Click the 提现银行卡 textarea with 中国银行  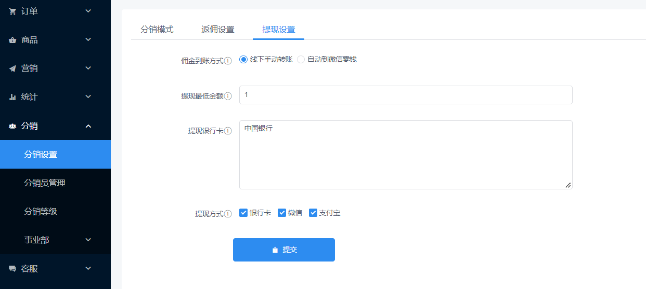[406, 155]
